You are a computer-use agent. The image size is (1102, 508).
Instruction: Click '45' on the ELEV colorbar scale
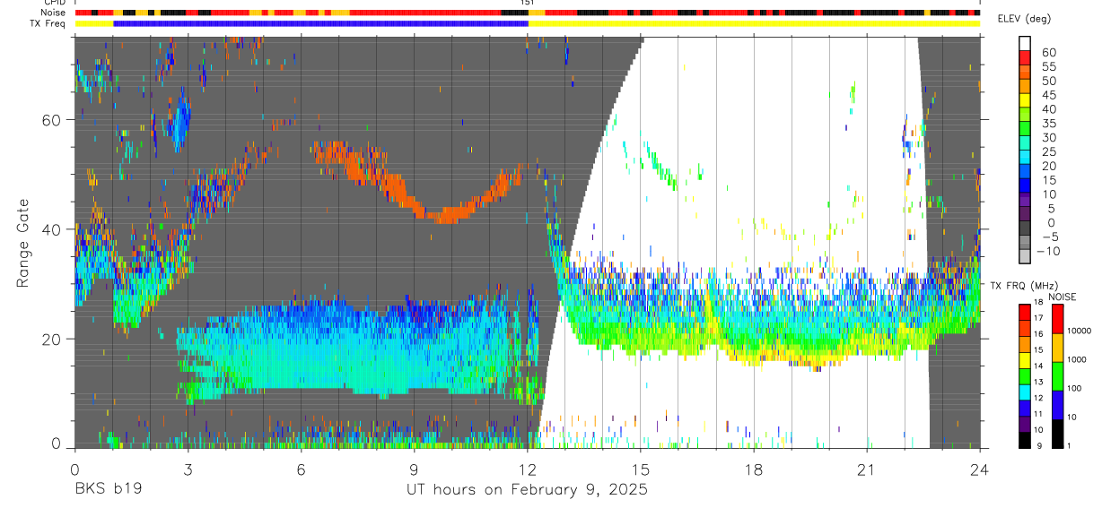1048,95
